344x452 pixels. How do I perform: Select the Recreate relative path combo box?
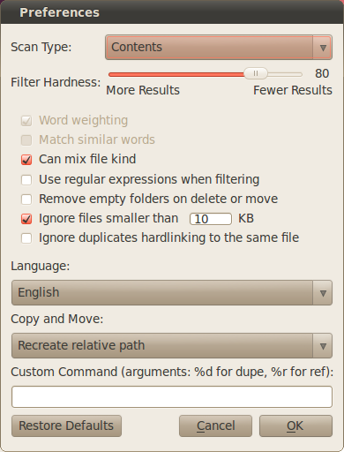(x=172, y=346)
